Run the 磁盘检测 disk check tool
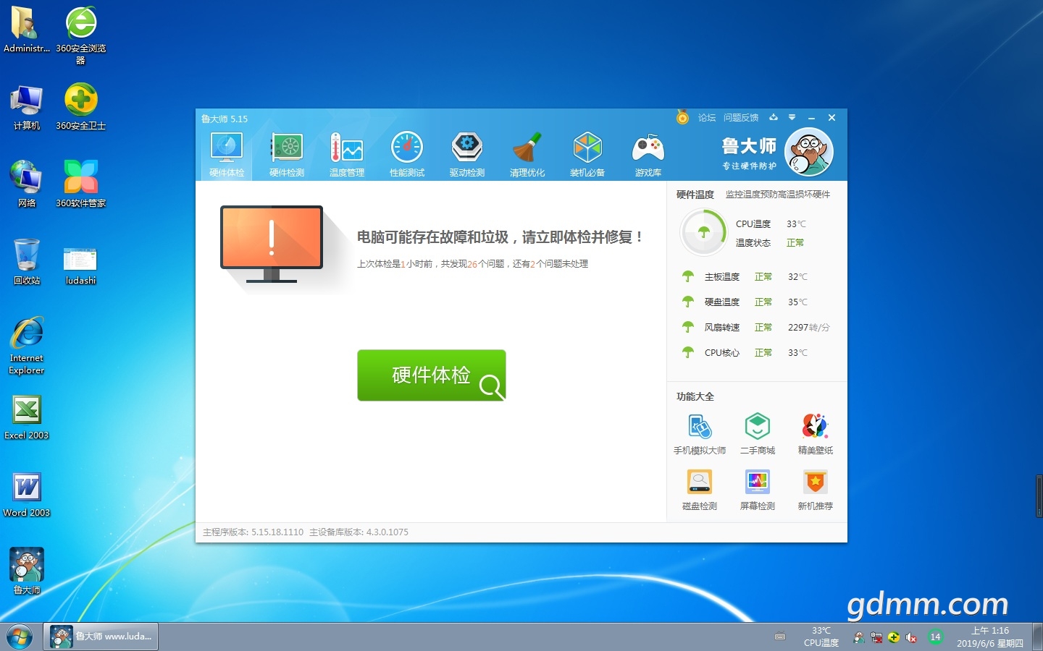The image size is (1043, 651). (x=700, y=489)
